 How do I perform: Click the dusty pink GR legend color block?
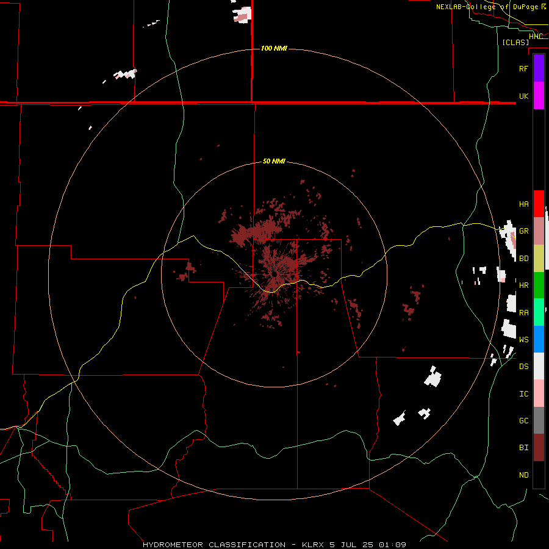coord(539,231)
